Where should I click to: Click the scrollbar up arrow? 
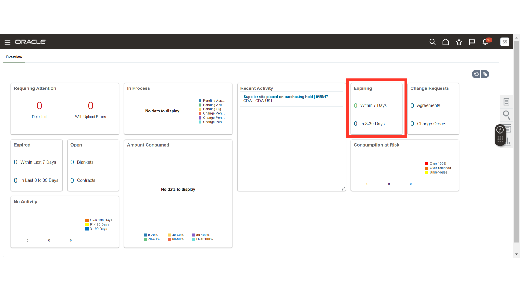516,38
